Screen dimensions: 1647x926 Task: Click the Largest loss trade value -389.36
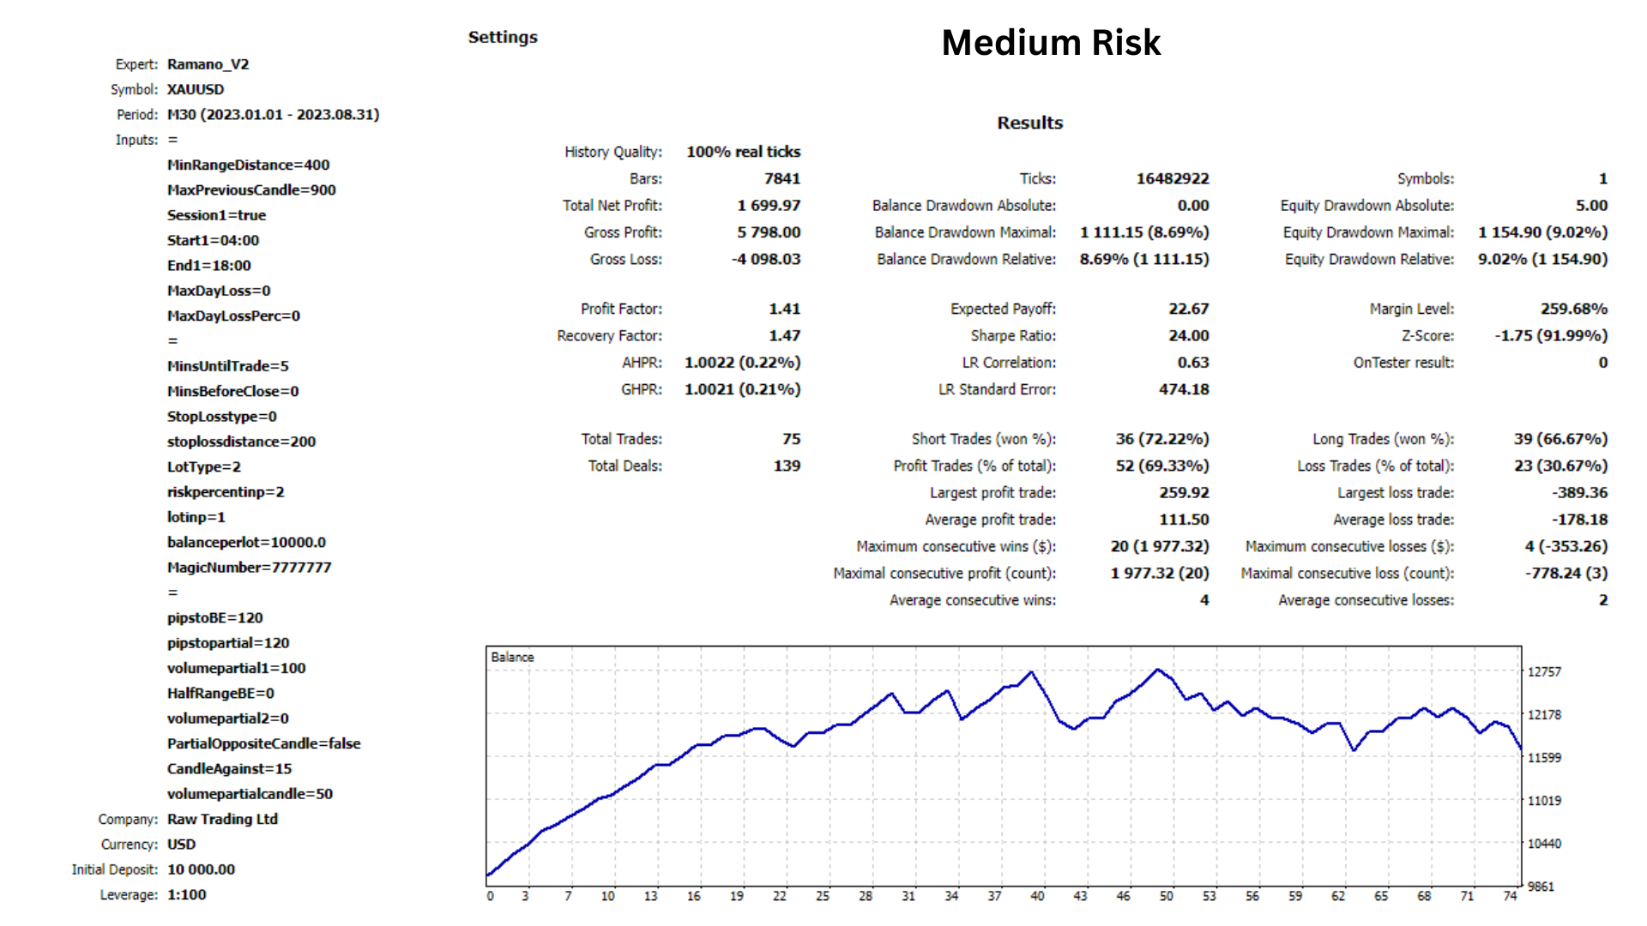(1579, 493)
